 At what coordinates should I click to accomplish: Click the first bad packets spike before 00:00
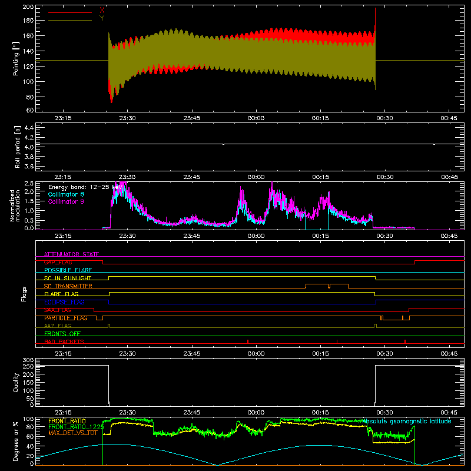248,341
